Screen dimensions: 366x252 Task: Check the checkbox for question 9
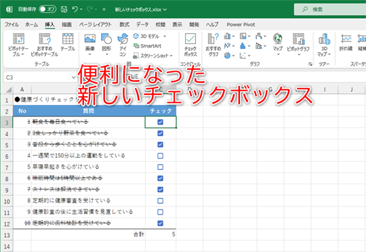[161, 212]
